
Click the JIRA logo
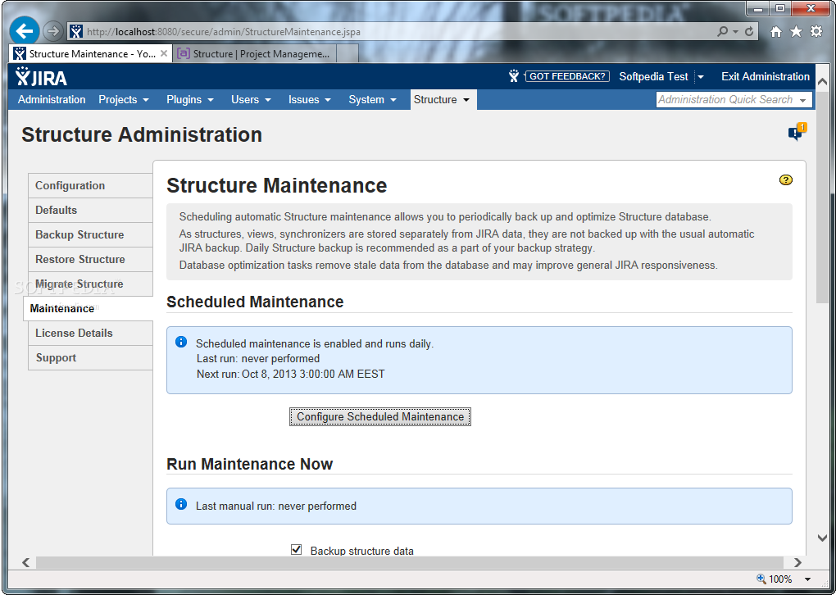tap(41, 77)
